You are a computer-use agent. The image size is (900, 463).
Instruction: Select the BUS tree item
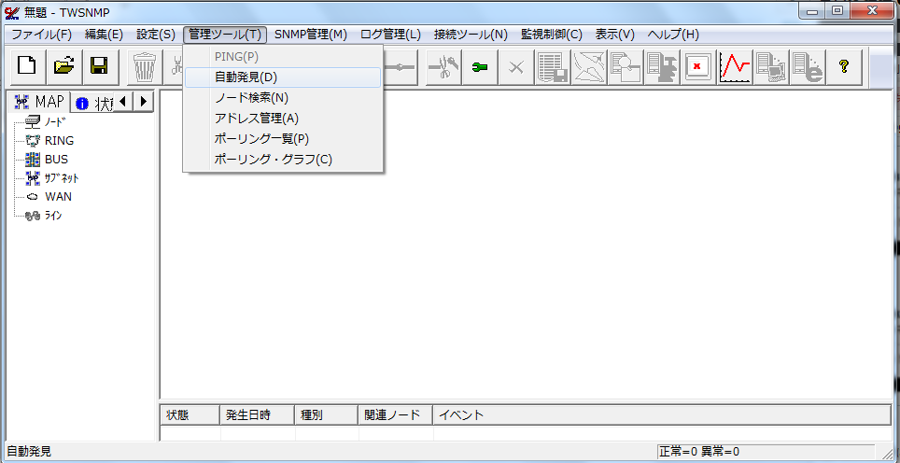tap(48, 160)
